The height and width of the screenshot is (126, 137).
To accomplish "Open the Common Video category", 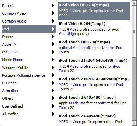I will pyautogui.click(x=29, y=13).
